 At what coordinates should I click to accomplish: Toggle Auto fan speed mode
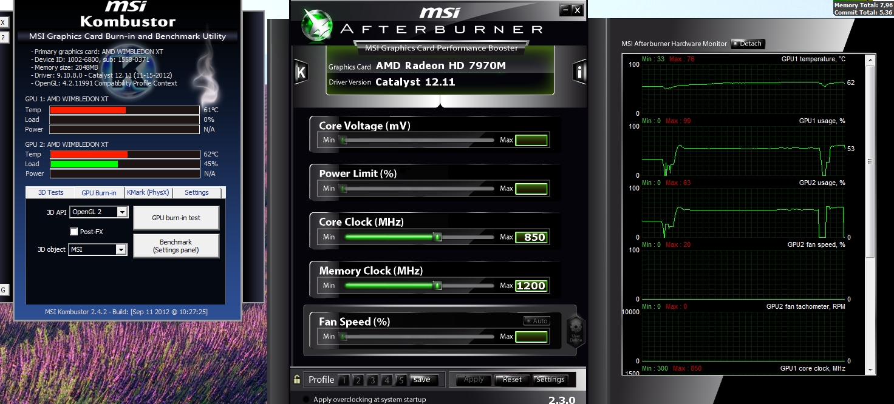[x=536, y=321]
